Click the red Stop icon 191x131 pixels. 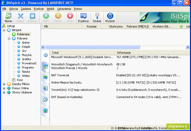[x=70, y=16]
